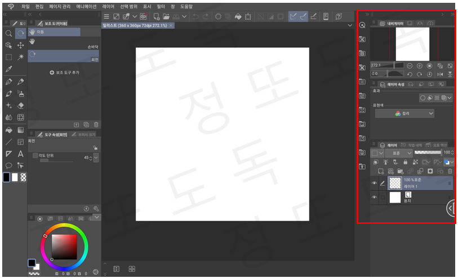
Task: Hide 용지 paper layer visibility eye
Action: (x=374, y=197)
